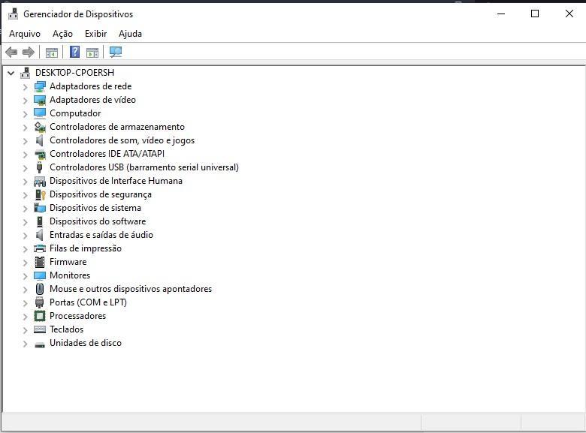Click the Adaptadores de vídeo icon
Screen dimensions: 586x433
pyautogui.click(x=40, y=100)
